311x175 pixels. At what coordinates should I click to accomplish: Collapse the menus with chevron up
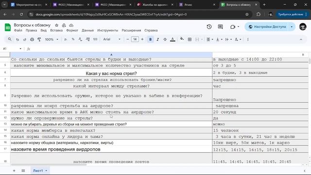pyautogui.click(x=301, y=39)
